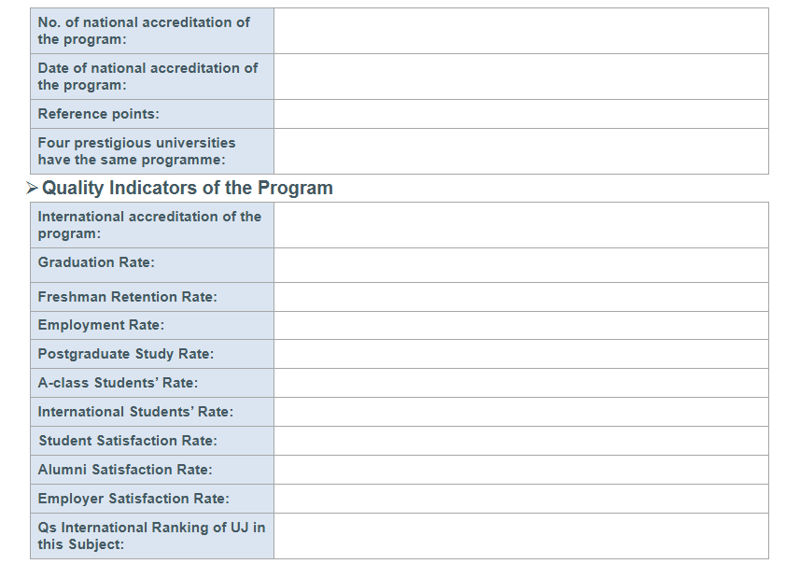Place cursor in Graduation Rate value cell

(x=521, y=265)
